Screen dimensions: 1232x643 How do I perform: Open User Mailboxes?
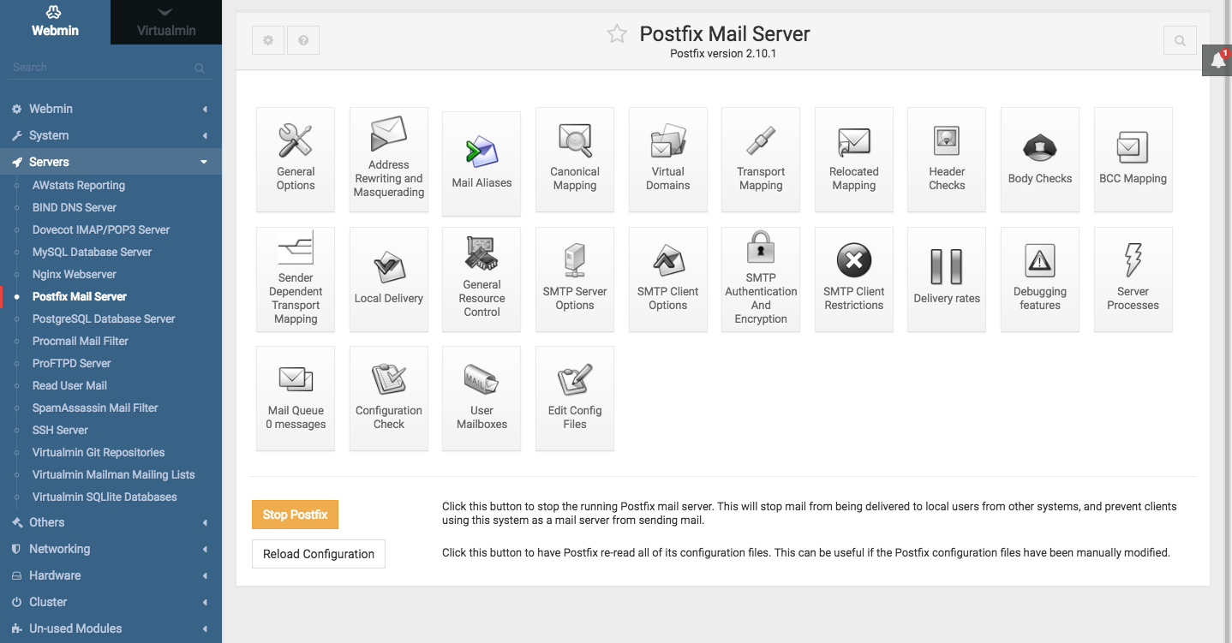pos(481,398)
